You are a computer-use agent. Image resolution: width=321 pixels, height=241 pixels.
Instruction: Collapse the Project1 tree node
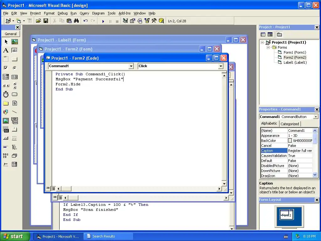[262, 42]
